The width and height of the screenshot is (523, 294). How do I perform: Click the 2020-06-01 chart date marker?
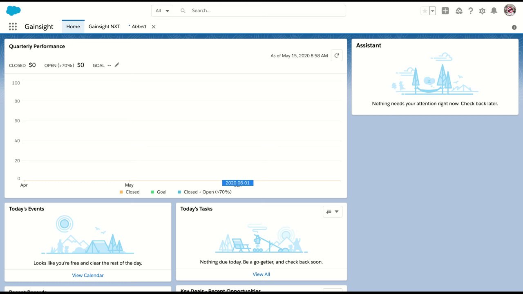coord(238,183)
